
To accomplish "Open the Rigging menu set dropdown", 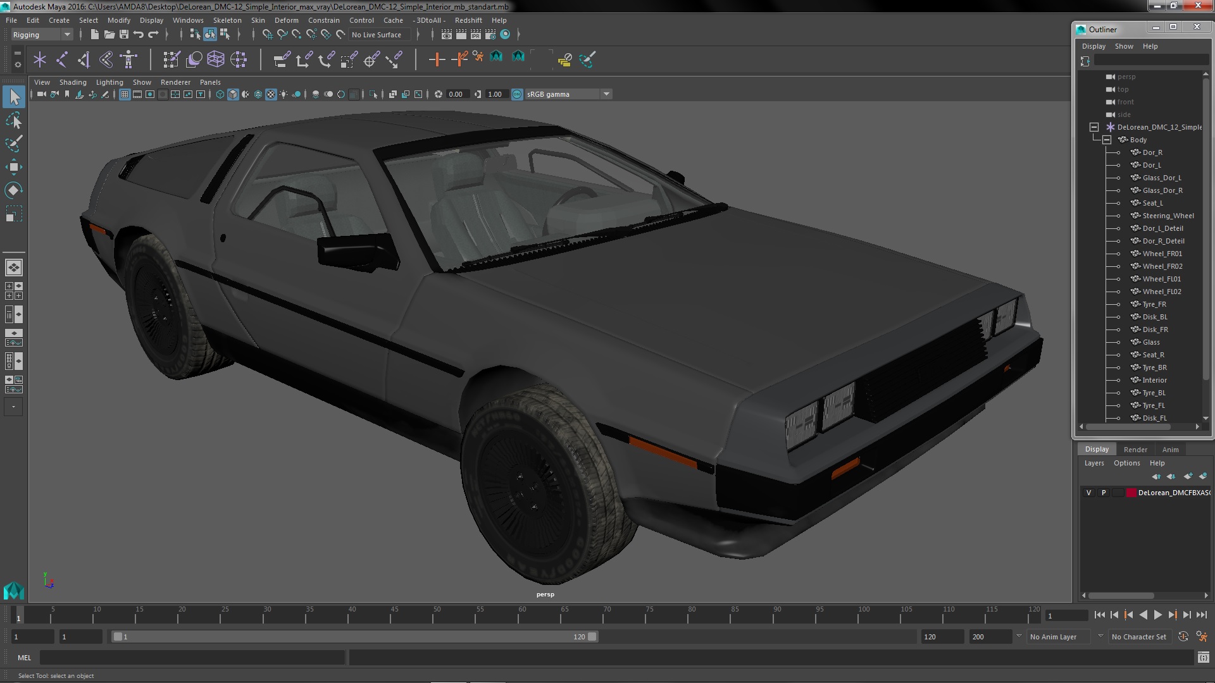I will [42, 35].
